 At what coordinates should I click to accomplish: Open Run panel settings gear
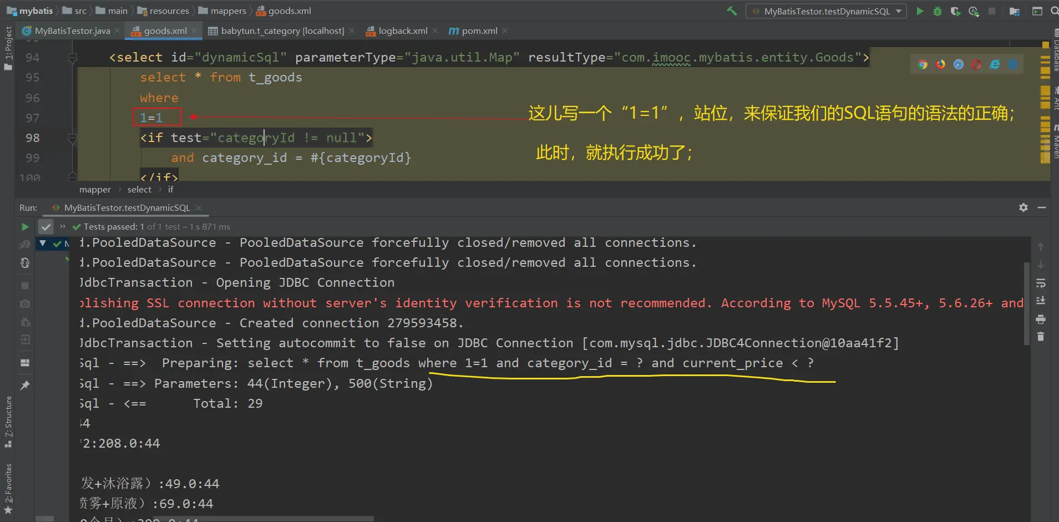coord(1023,207)
